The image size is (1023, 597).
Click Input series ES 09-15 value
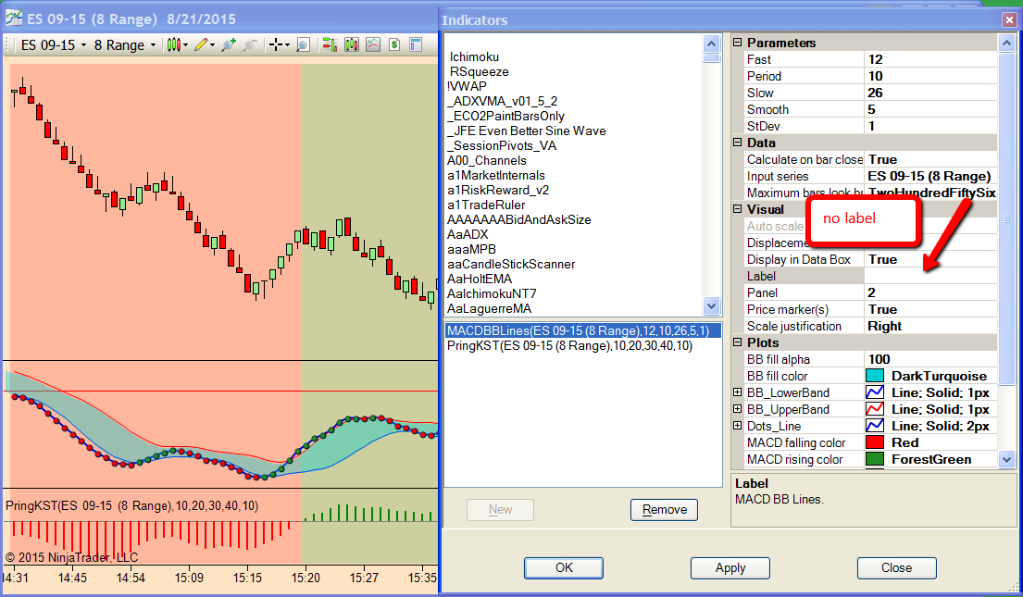point(930,176)
